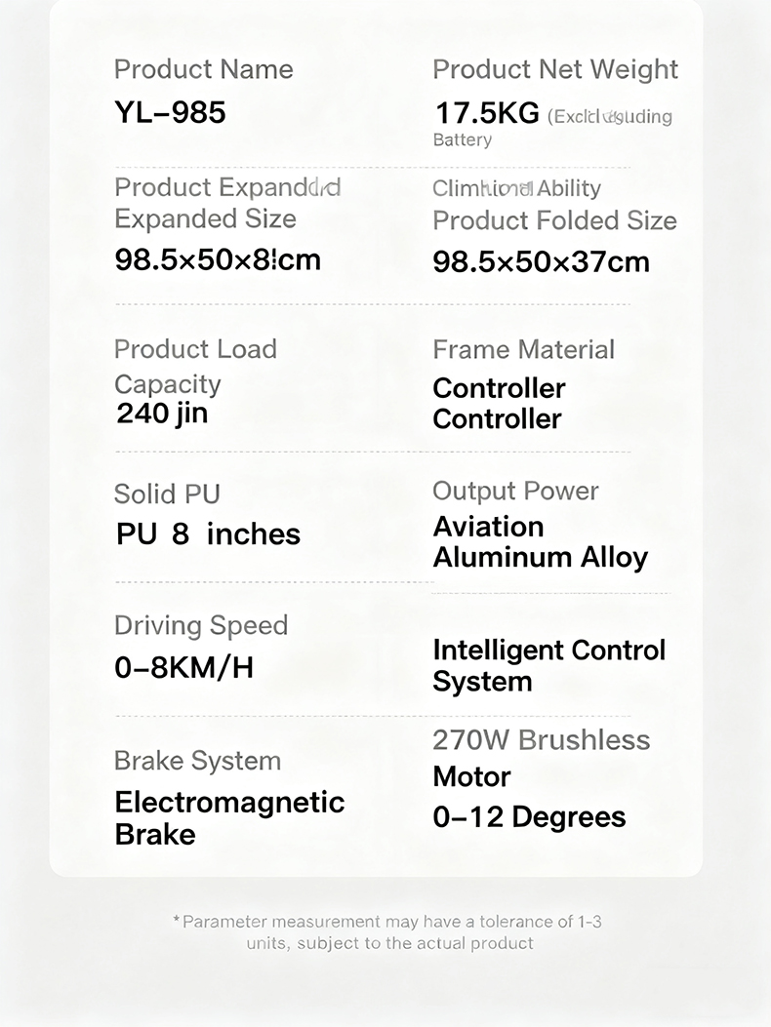Select the 0-8KM/H speed value
The image size is (771, 1027).
pyautogui.click(x=183, y=668)
